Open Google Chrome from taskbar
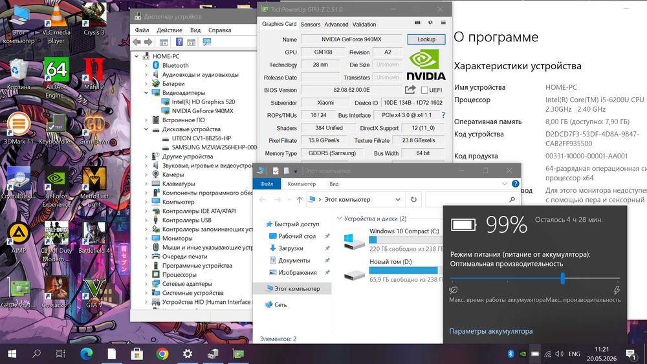Screen dimensions: 647x364 tap(162, 354)
